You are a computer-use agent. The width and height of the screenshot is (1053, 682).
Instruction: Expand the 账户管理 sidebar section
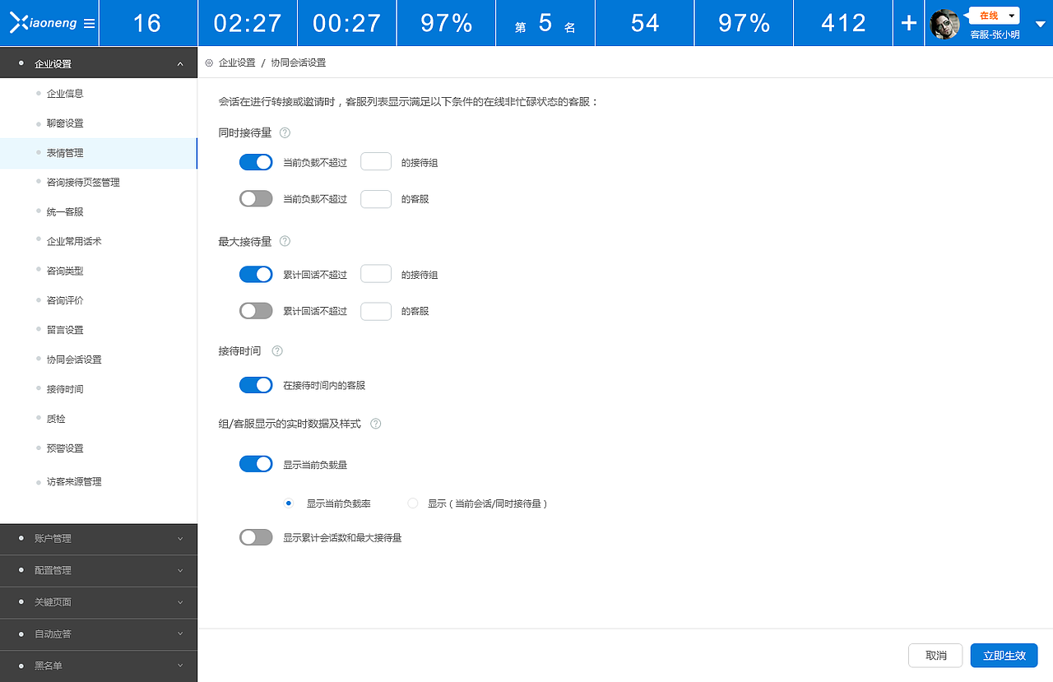pos(99,539)
